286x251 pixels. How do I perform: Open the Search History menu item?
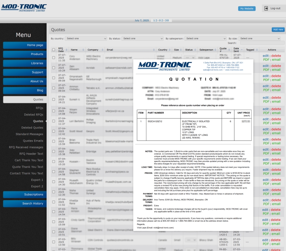pos(25,203)
